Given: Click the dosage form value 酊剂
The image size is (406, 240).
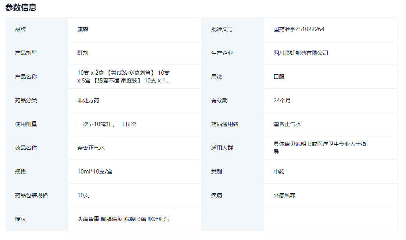Looking at the screenshot, I should (x=83, y=53).
